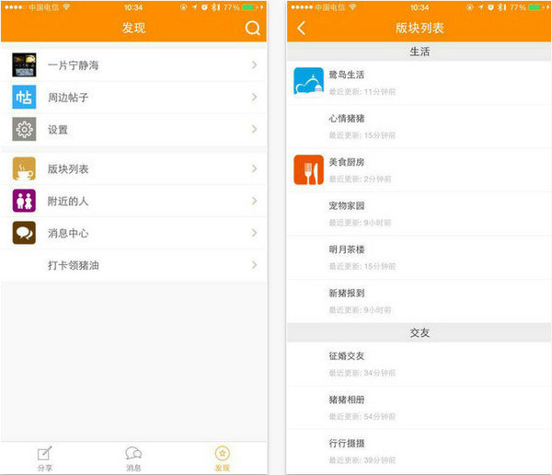Tap 最近更新: 2分钟前 under 美食厨房
Image resolution: width=552 pixels, height=475 pixels.
[360, 180]
